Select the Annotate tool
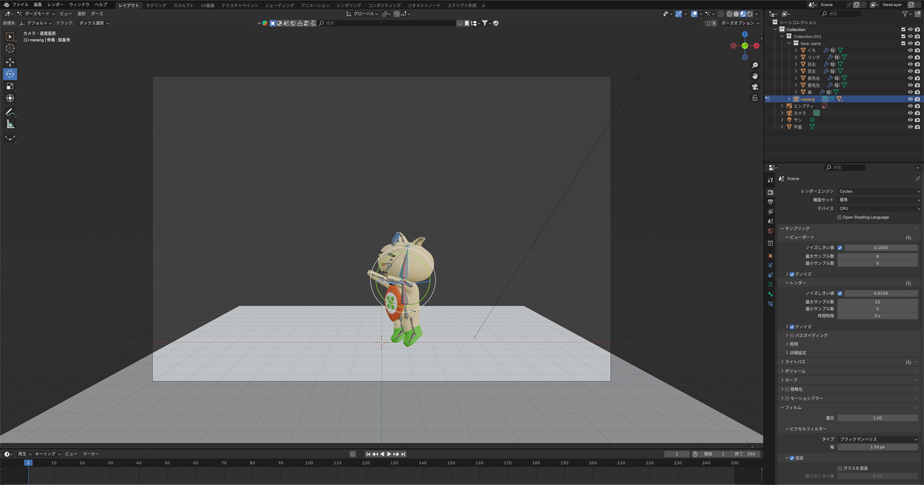924x485 pixels. point(10,112)
